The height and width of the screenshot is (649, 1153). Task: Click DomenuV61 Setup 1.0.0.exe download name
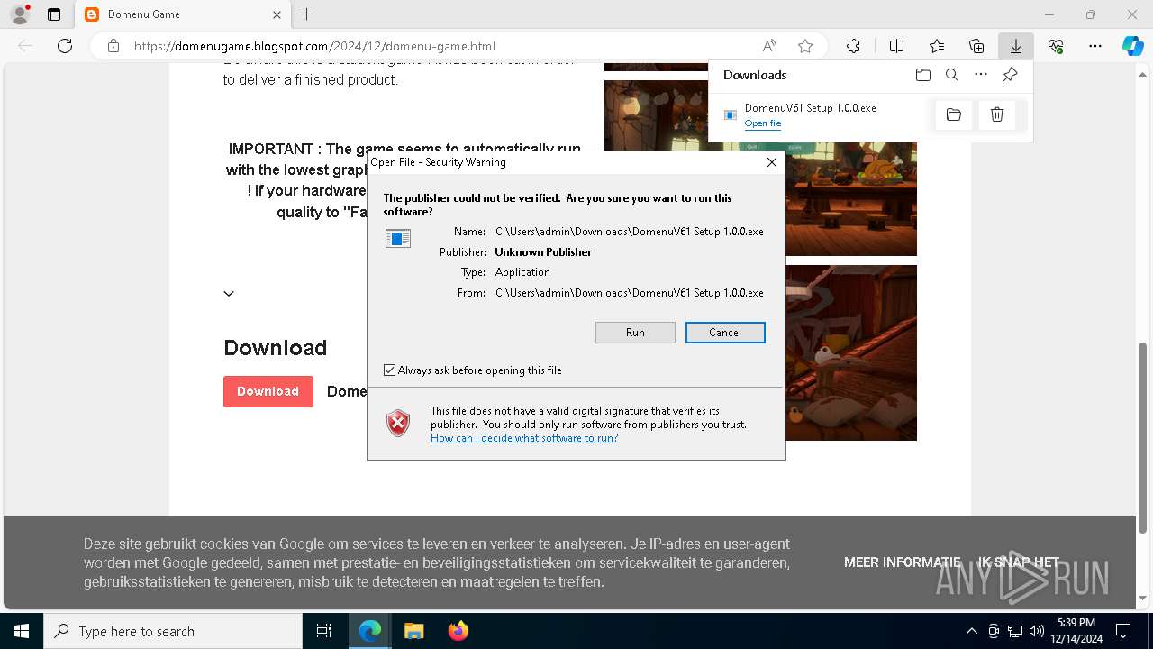[810, 108]
